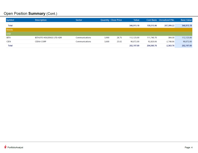Click the Unrealized P&L column header
Viewport: 198px width, 153px height.
pos(167,20)
